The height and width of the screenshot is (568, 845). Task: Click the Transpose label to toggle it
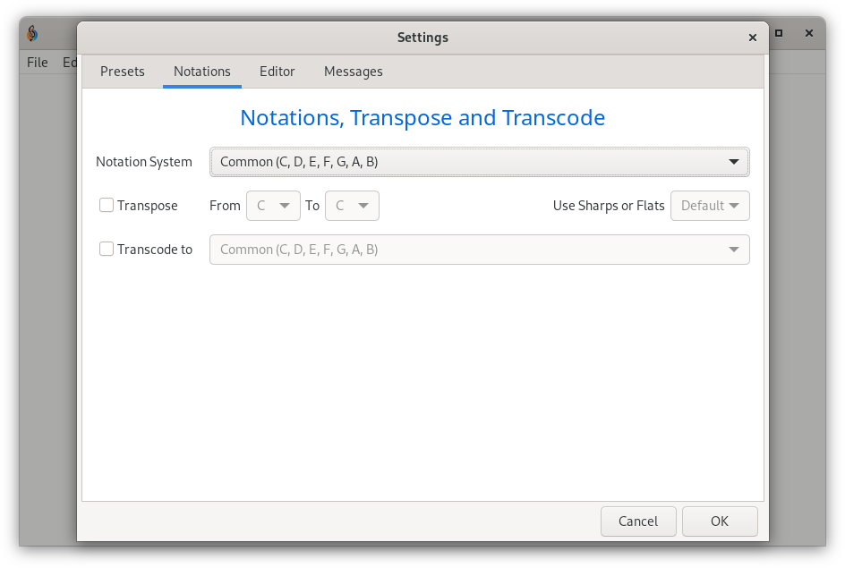coord(147,206)
